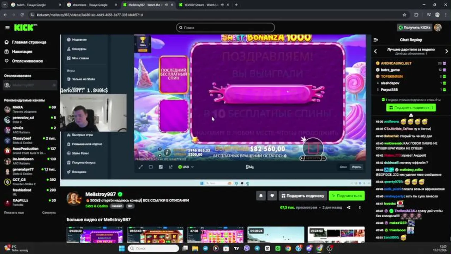Open the three-dot video options menu
The image size is (451, 254).
(360, 207)
